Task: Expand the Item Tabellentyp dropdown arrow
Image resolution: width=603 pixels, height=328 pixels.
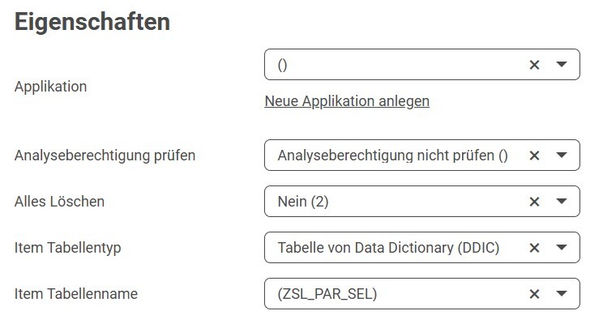Action: 562,248
